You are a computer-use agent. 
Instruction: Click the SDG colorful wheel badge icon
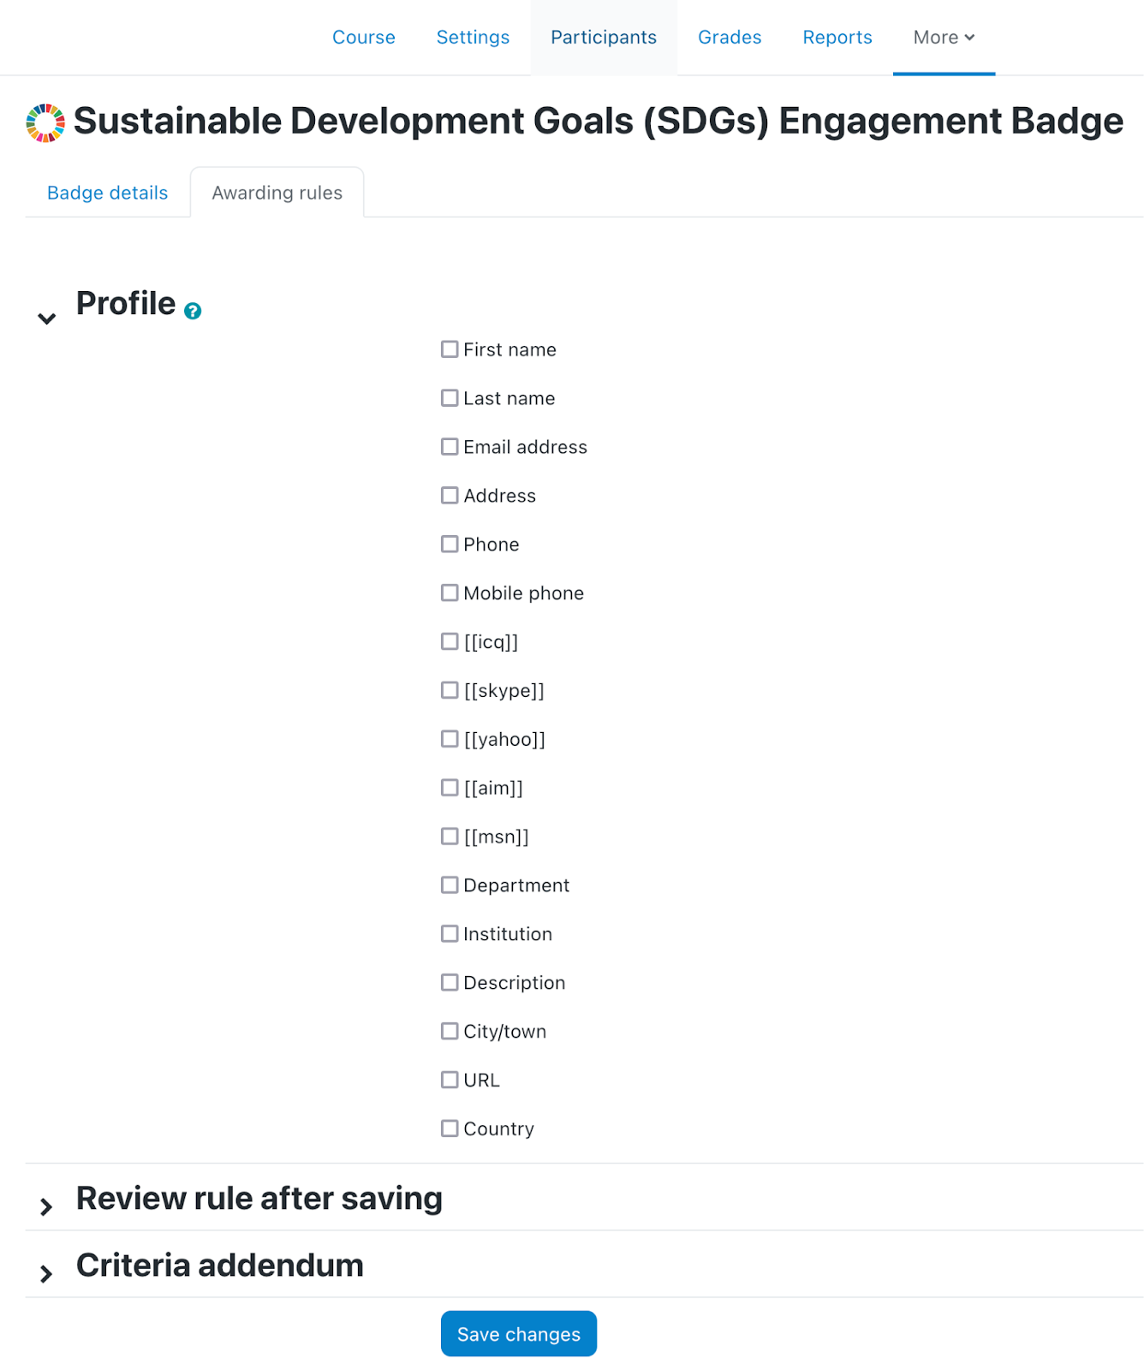pos(45,122)
